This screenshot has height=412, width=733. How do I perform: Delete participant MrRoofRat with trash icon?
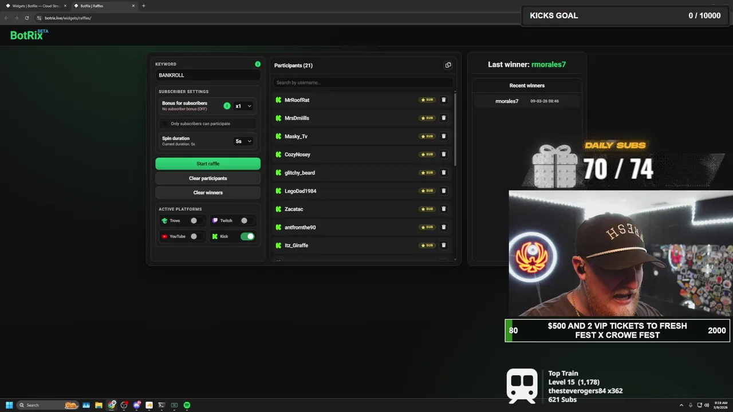pyautogui.click(x=443, y=100)
